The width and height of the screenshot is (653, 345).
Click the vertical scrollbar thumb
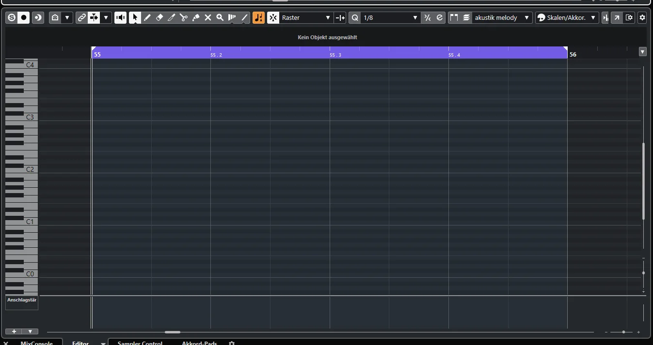[x=644, y=181]
